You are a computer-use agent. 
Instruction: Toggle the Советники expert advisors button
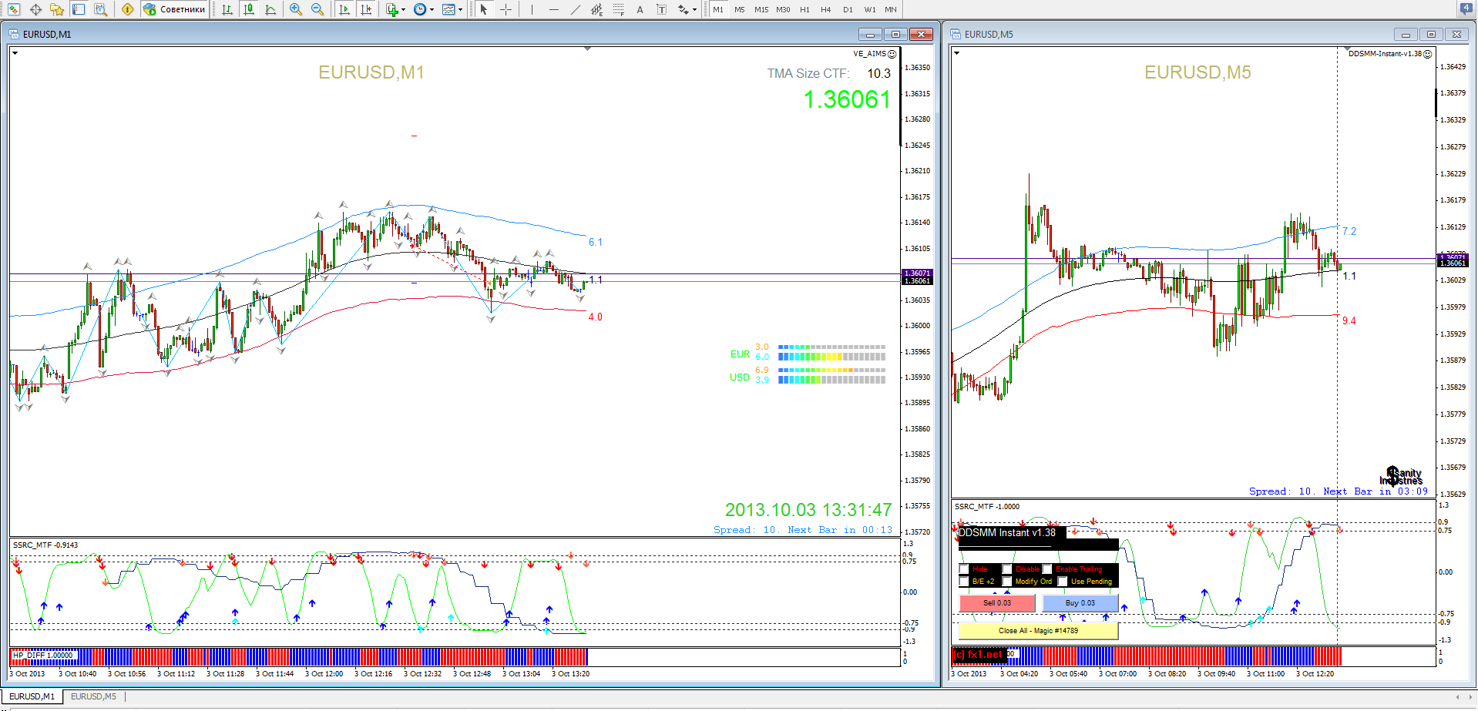pos(175,9)
